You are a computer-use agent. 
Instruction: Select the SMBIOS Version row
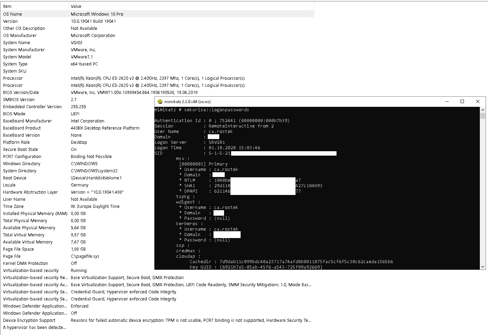coord(77,99)
